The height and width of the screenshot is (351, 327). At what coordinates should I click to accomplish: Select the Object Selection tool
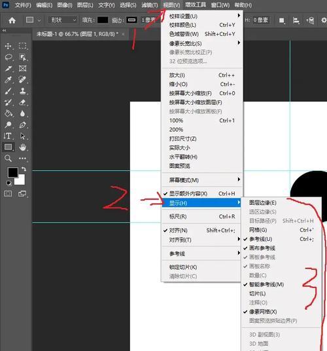click(x=23, y=58)
